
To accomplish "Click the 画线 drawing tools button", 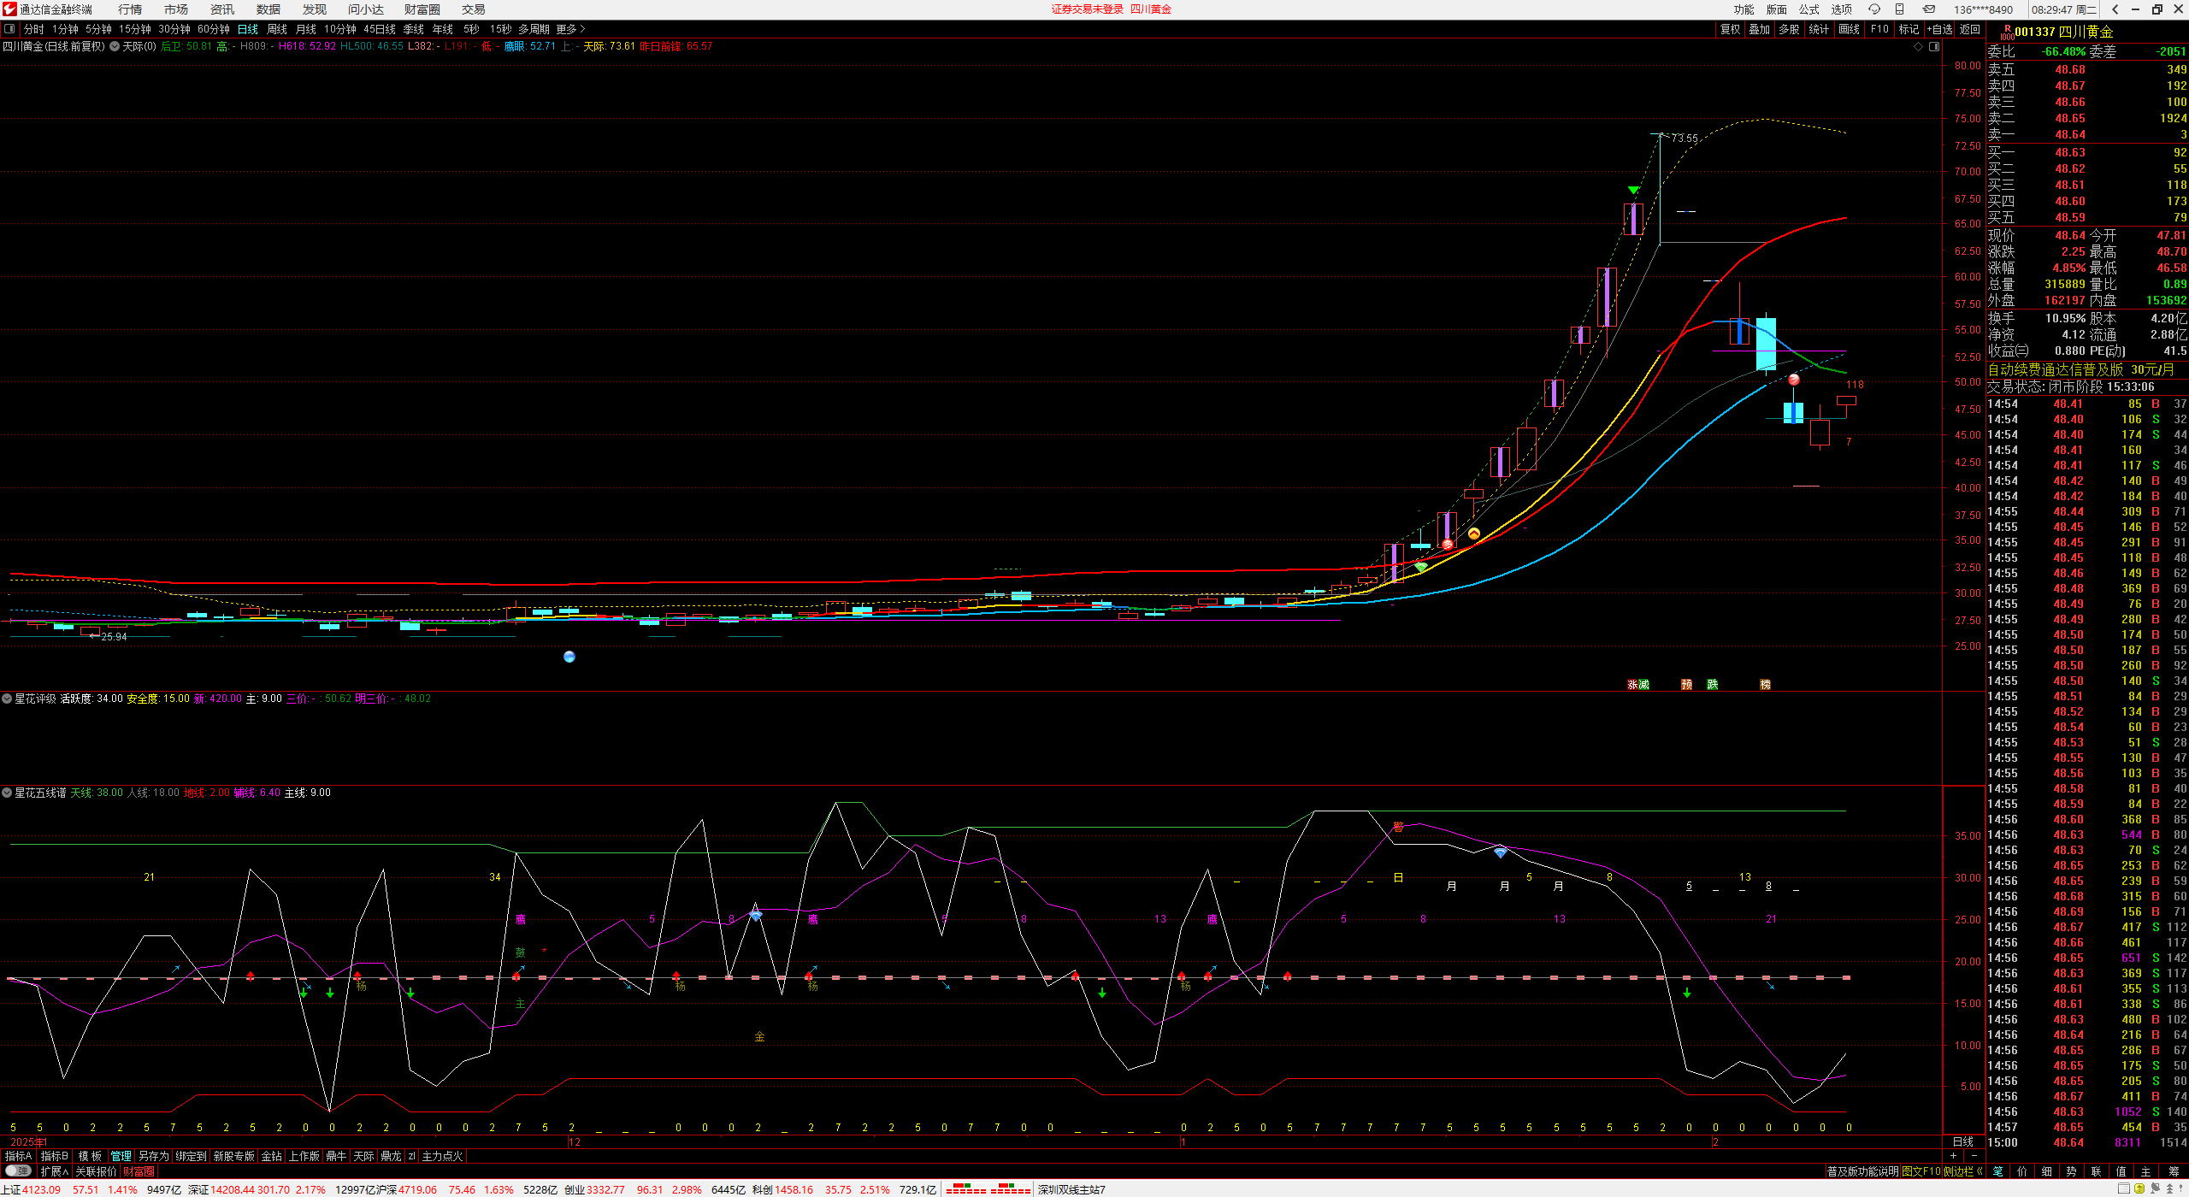I will 1850,29.
